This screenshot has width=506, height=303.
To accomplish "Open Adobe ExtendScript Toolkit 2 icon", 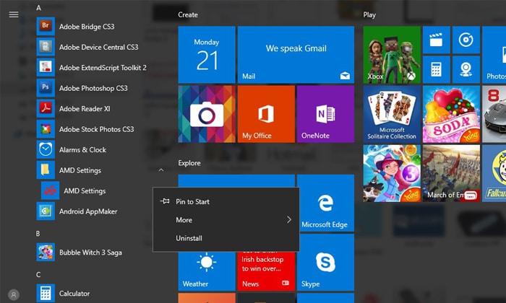I will 46,68.
